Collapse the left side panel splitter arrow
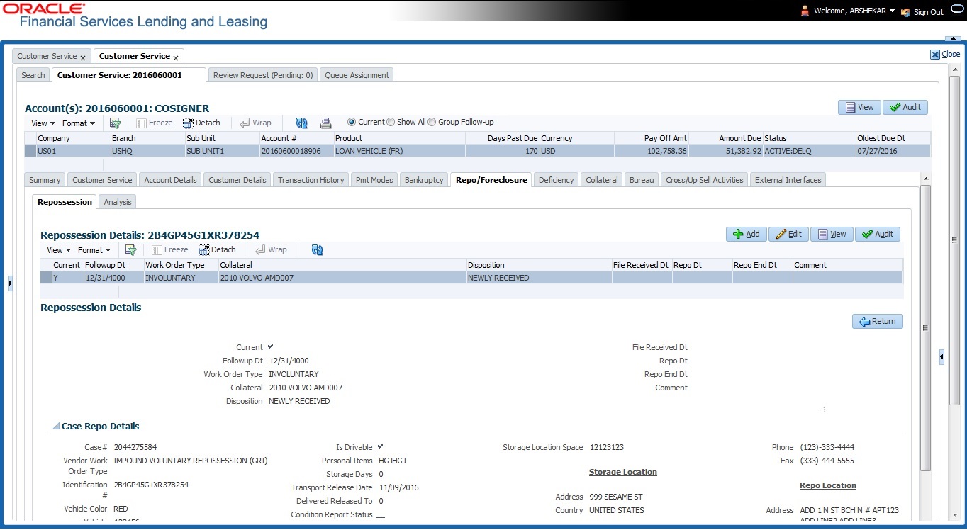 pos(10,283)
